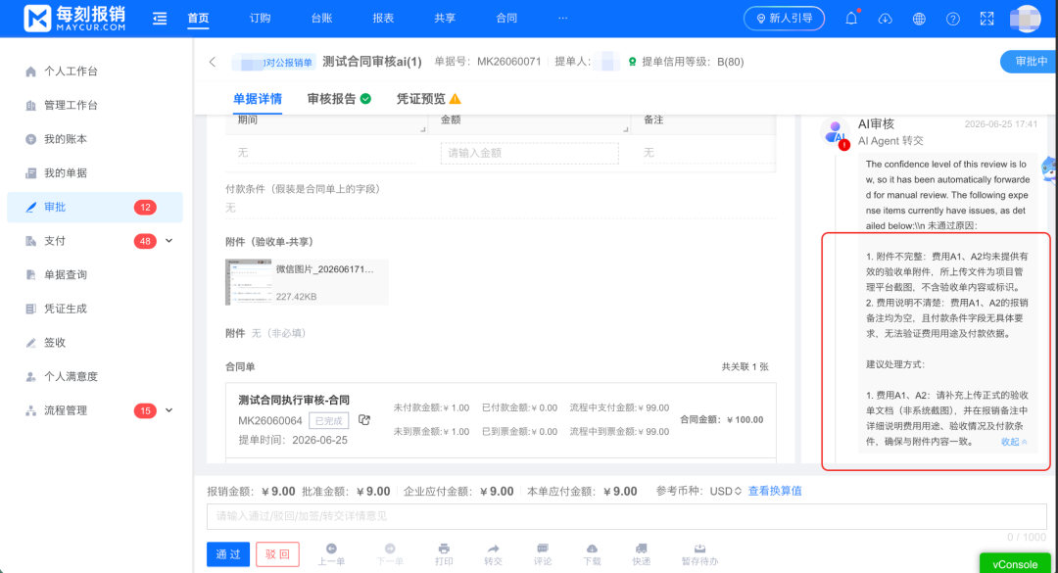Open 管理工作台 in the sidebar
This screenshot has height=573, width=1058.
point(71,105)
